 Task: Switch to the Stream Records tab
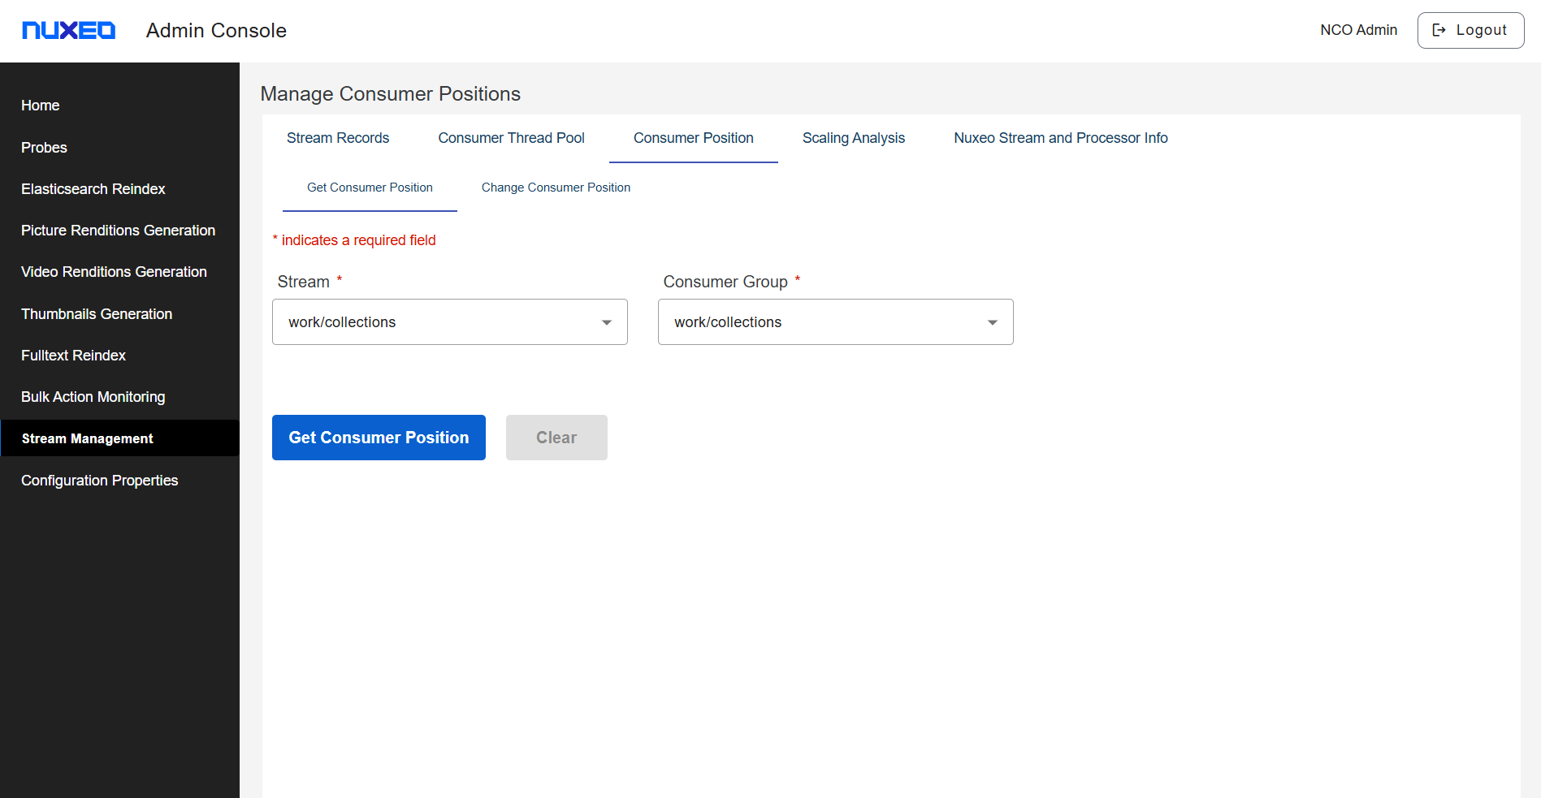click(x=337, y=138)
